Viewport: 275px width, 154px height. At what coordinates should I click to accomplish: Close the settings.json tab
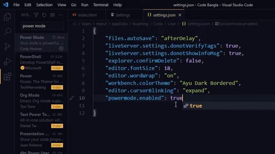[180, 15]
